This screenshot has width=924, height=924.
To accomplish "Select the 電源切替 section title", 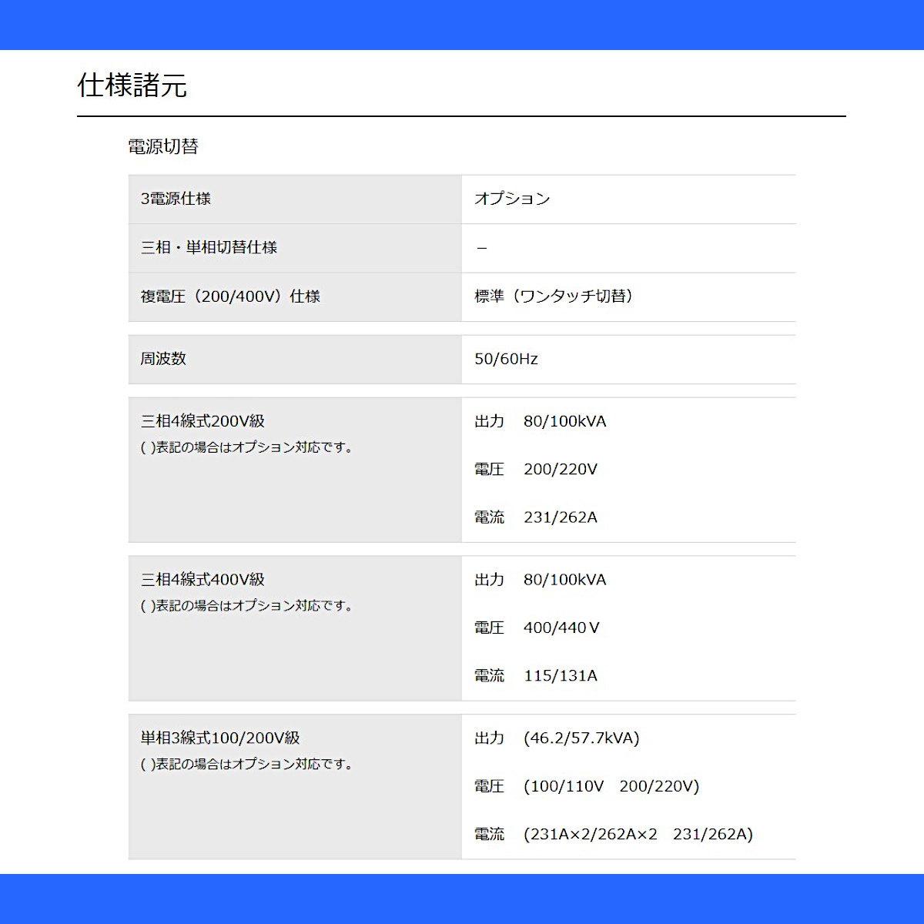I will pos(163,146).
